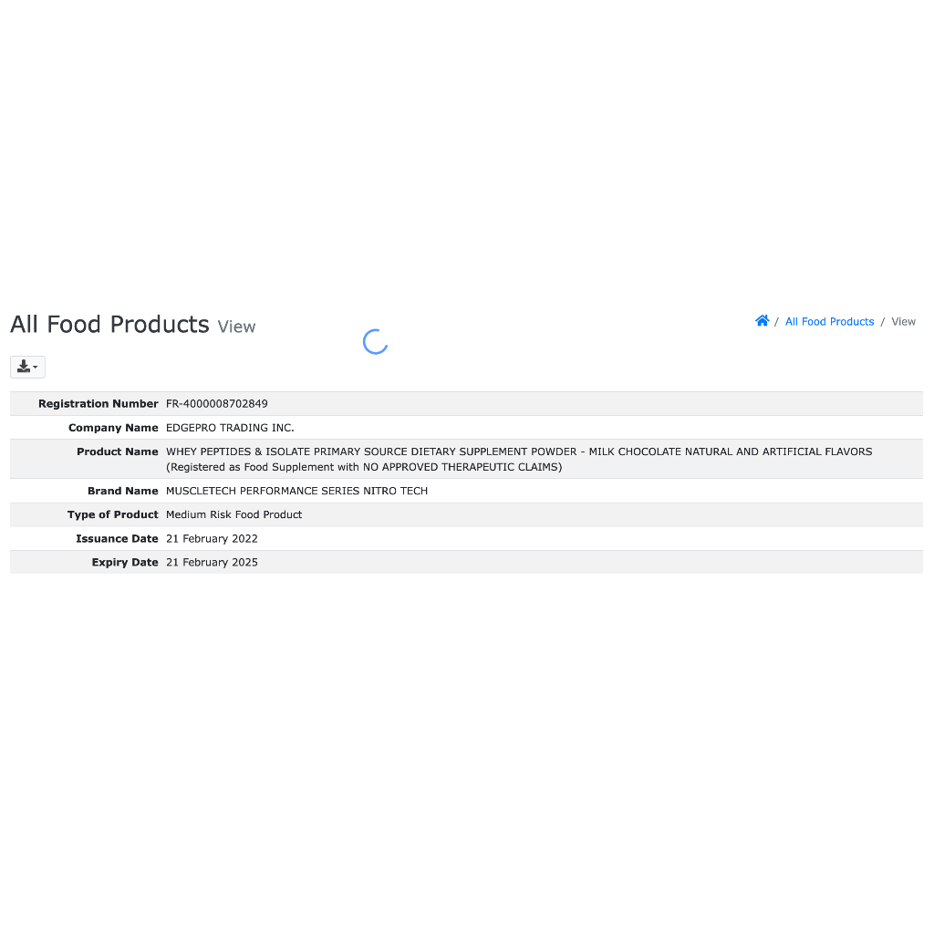The height and width of the screenshot is (934, 934).
Task: Click the Expiry Date label
Action: 125,563
